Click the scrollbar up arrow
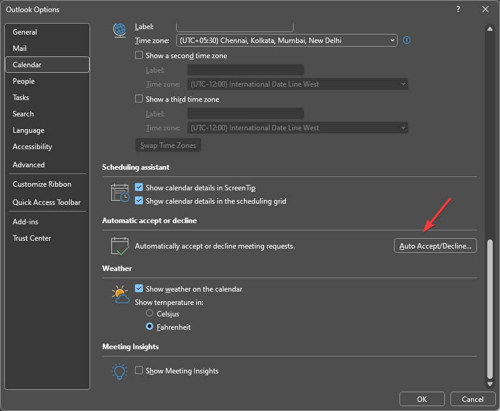 click(490, 28)
